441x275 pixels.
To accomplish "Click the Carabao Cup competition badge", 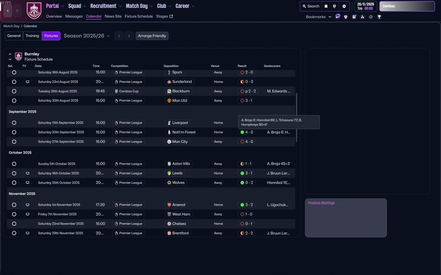I will (126, 91).
